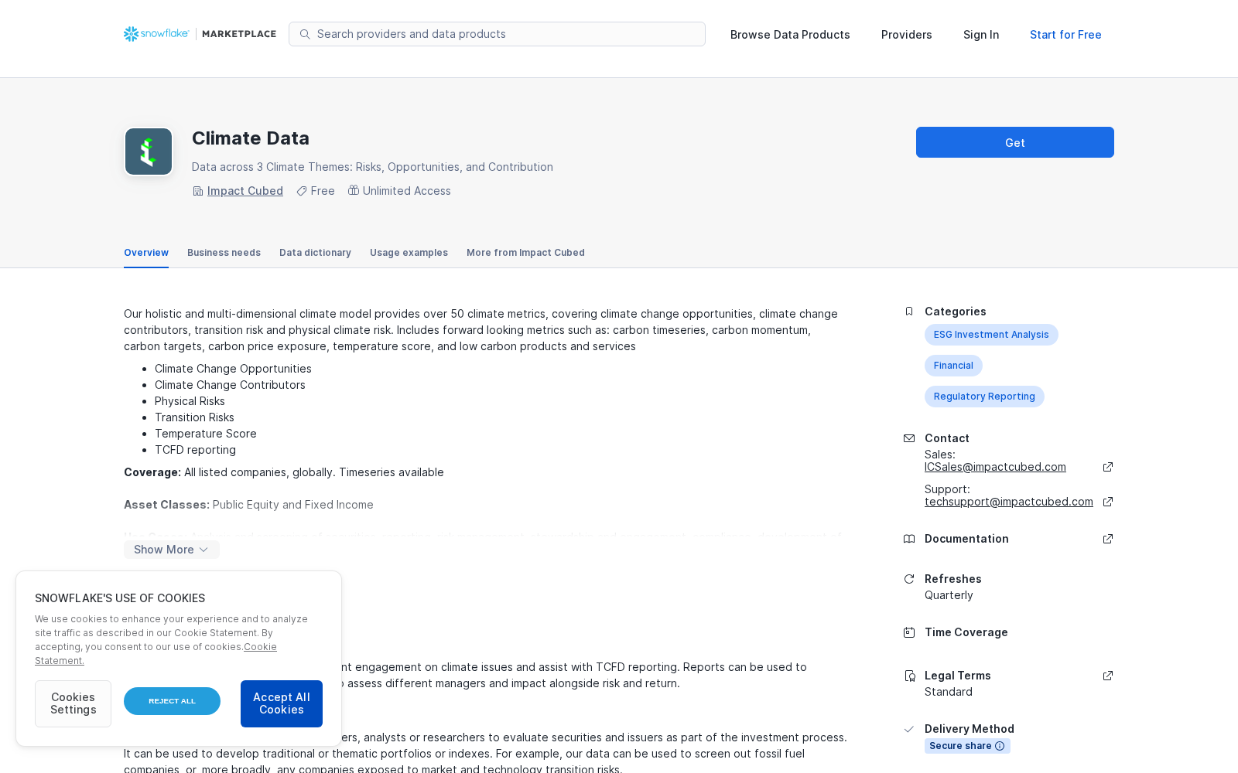The image size is (1238, 773).
Task: Open the Legal Terms link
Action: tap(958, 676)
